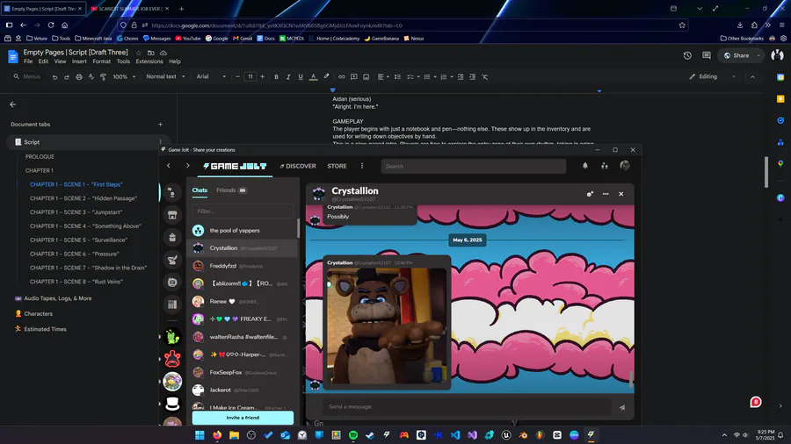Open the highlight color tool in Docs
Screen dimensions: 791x444
pos(326,76)
